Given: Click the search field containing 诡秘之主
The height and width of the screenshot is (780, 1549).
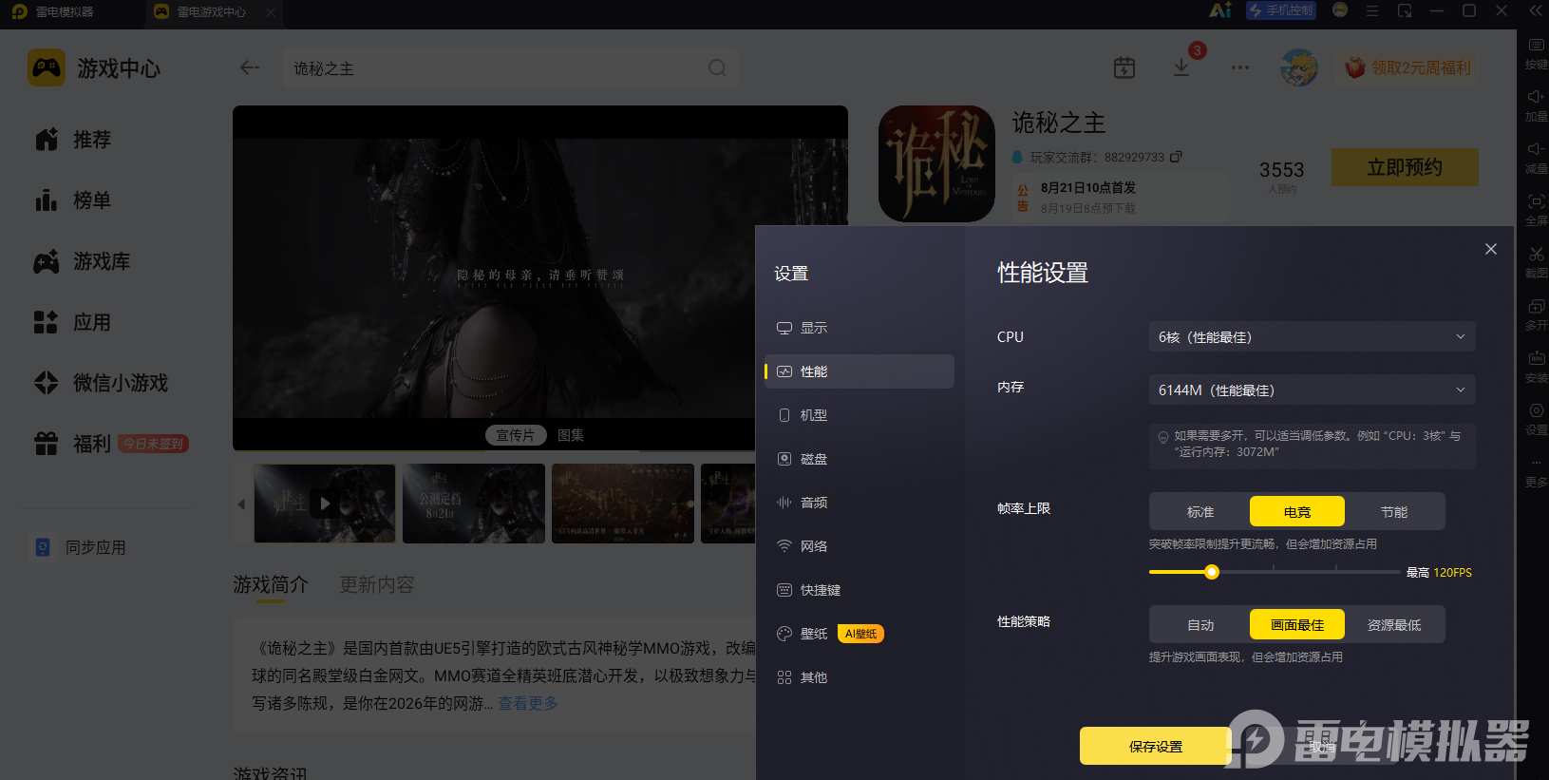Looking at the screenshot, I should coord(510,68).
